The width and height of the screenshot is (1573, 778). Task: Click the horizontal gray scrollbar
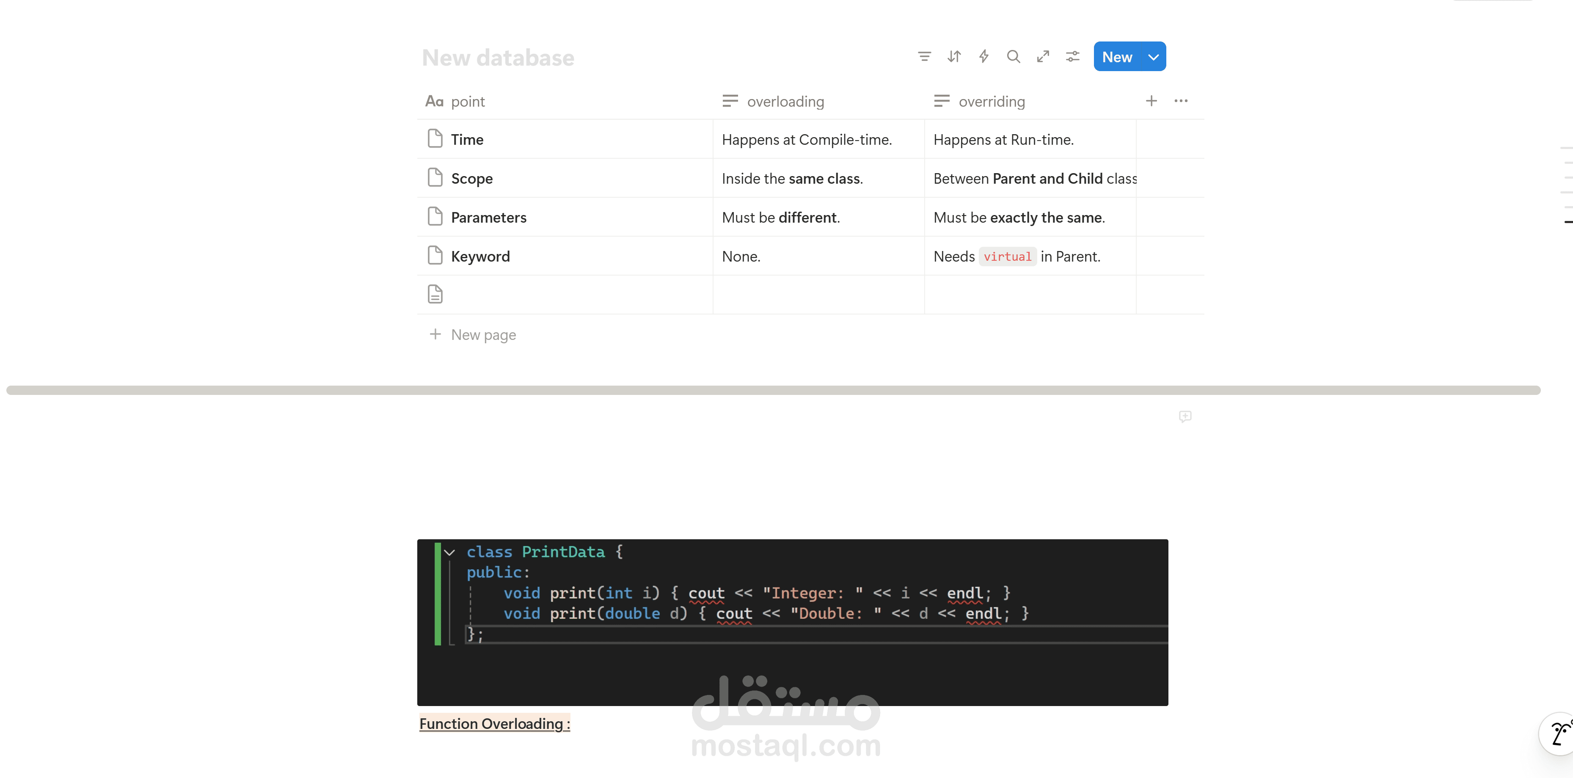tap(773, 390)
